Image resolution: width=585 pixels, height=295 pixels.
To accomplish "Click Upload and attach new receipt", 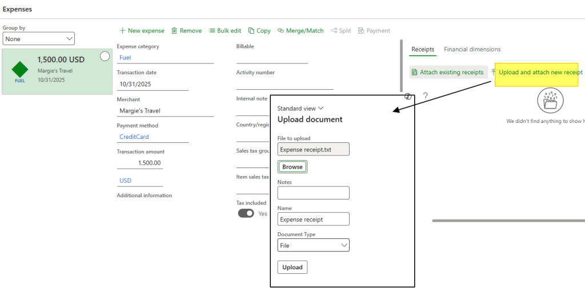I will (x=540, y=73).
